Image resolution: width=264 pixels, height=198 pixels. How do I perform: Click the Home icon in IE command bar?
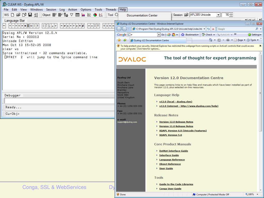211,40
